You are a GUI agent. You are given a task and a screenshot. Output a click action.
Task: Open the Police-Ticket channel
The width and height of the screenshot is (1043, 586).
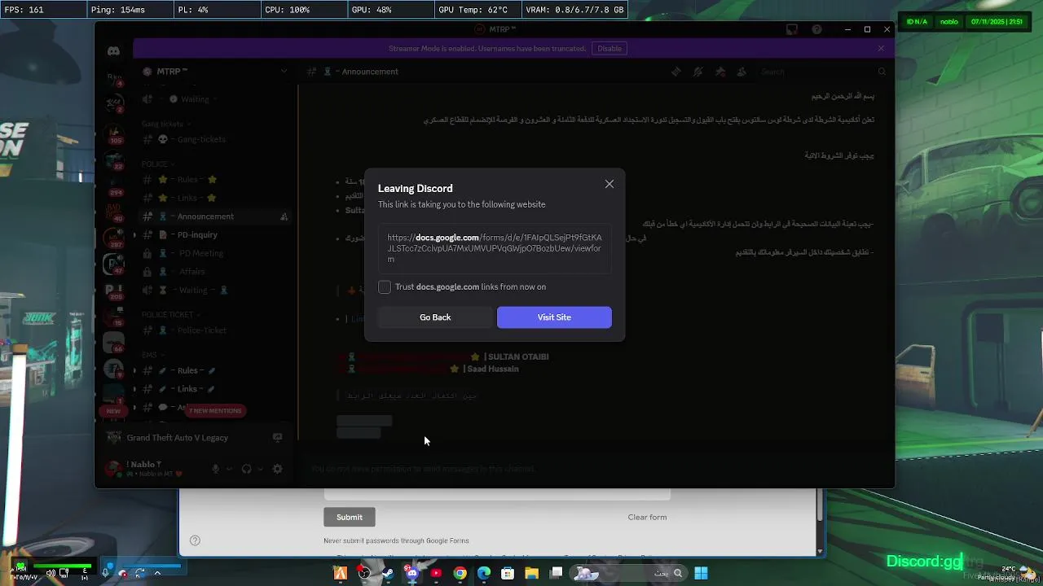coord(202,330)
